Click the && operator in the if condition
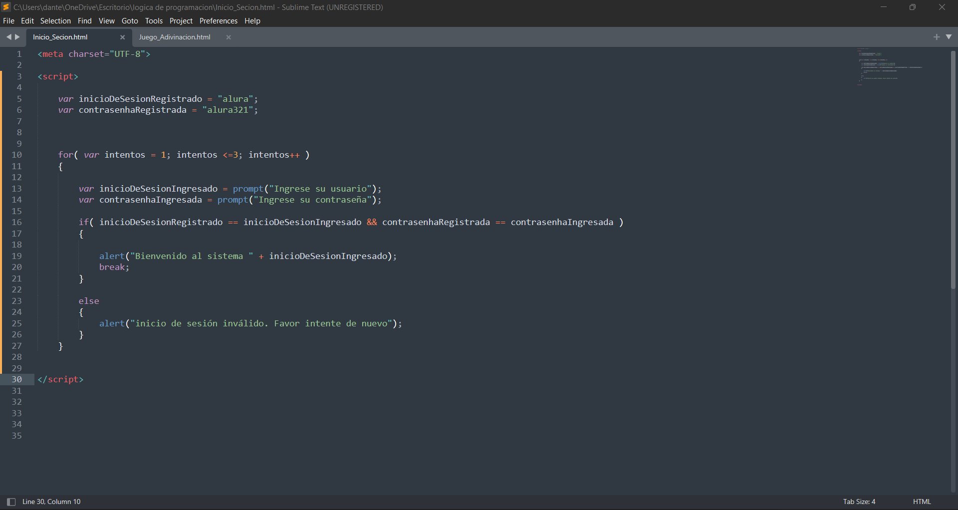The height and width of the screenshot is (510, 958). 372,223
